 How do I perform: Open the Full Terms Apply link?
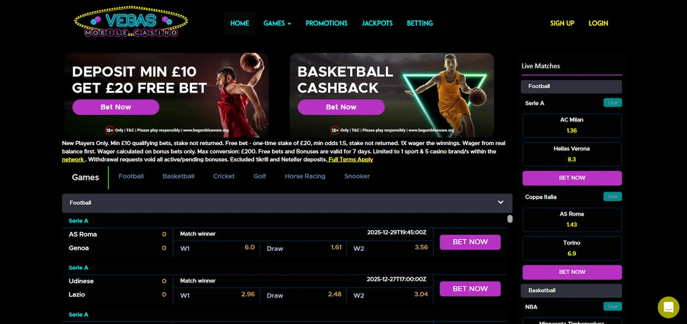coord(350,159)
